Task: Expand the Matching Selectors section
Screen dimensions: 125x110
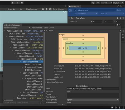Action: click(46, 82)
